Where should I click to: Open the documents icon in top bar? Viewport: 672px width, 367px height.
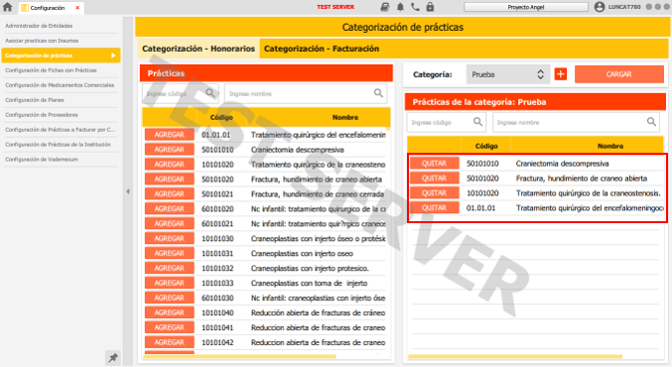coord(385,7)
